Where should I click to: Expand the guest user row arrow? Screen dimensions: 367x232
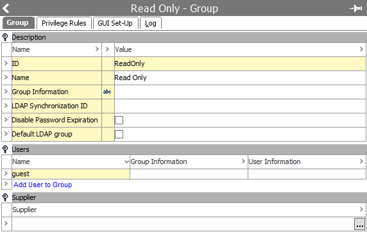[6, 174]
